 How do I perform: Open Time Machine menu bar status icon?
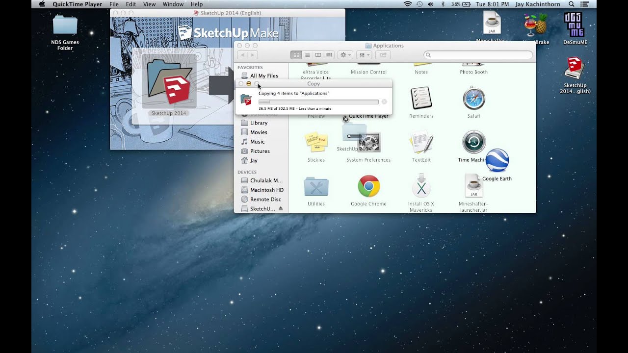coord(419,4)
